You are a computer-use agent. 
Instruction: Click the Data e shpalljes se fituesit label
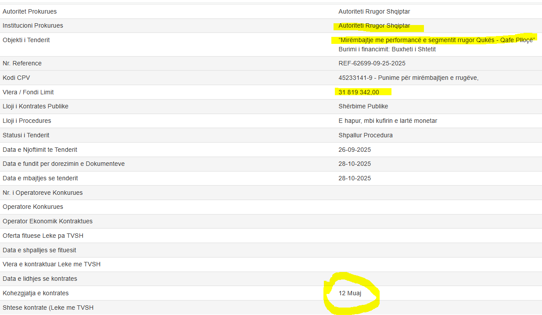(x=39, y=250)
